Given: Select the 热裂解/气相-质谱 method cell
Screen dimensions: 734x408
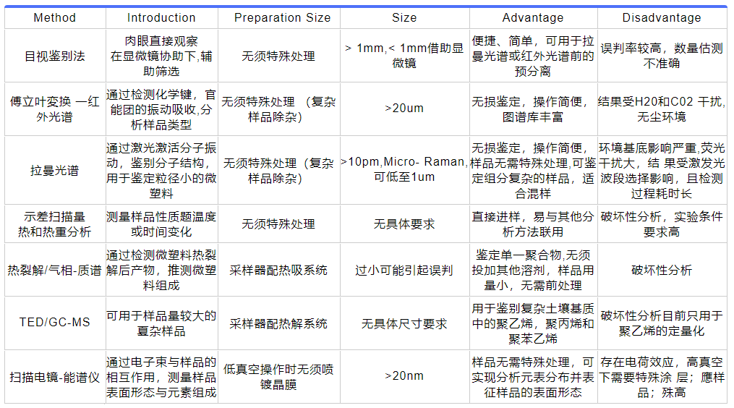Looking at the screenshot, I should [54, 270].
